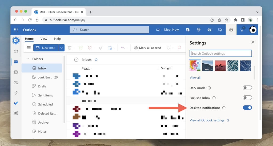Select the blue waves theme
Screen dimensions: 273x146
point(207,66)
